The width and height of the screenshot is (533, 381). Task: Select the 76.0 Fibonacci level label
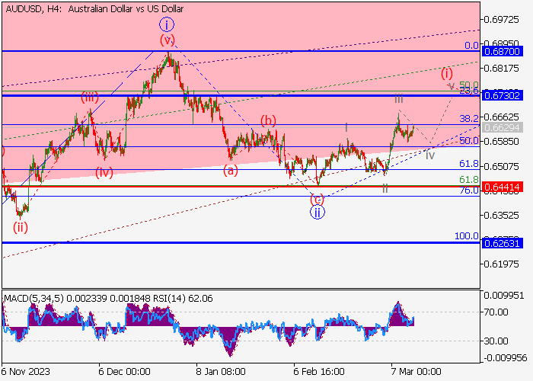469,190
